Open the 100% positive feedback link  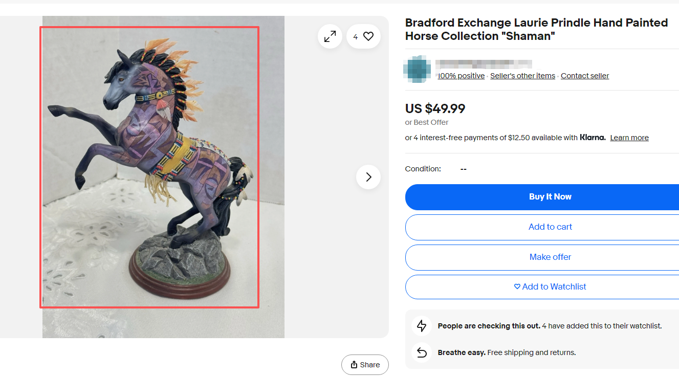click(461, 76)
